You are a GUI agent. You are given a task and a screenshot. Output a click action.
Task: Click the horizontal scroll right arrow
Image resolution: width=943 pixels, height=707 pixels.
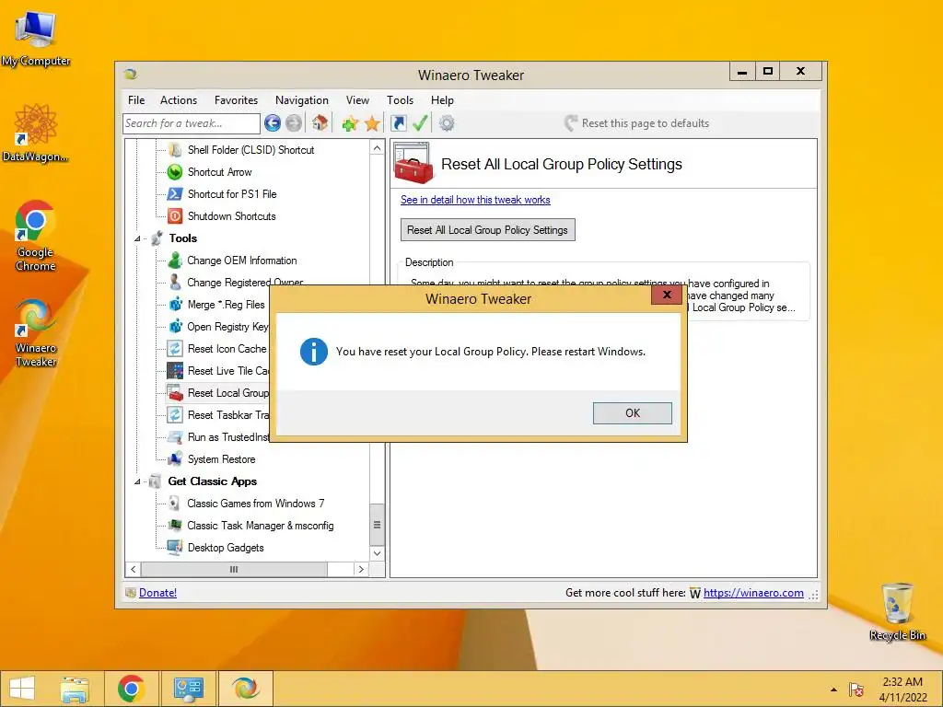pos(361,569)
